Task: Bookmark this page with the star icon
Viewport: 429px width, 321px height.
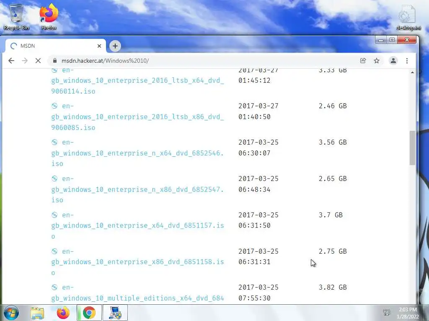Action: (x=377, y=61)
